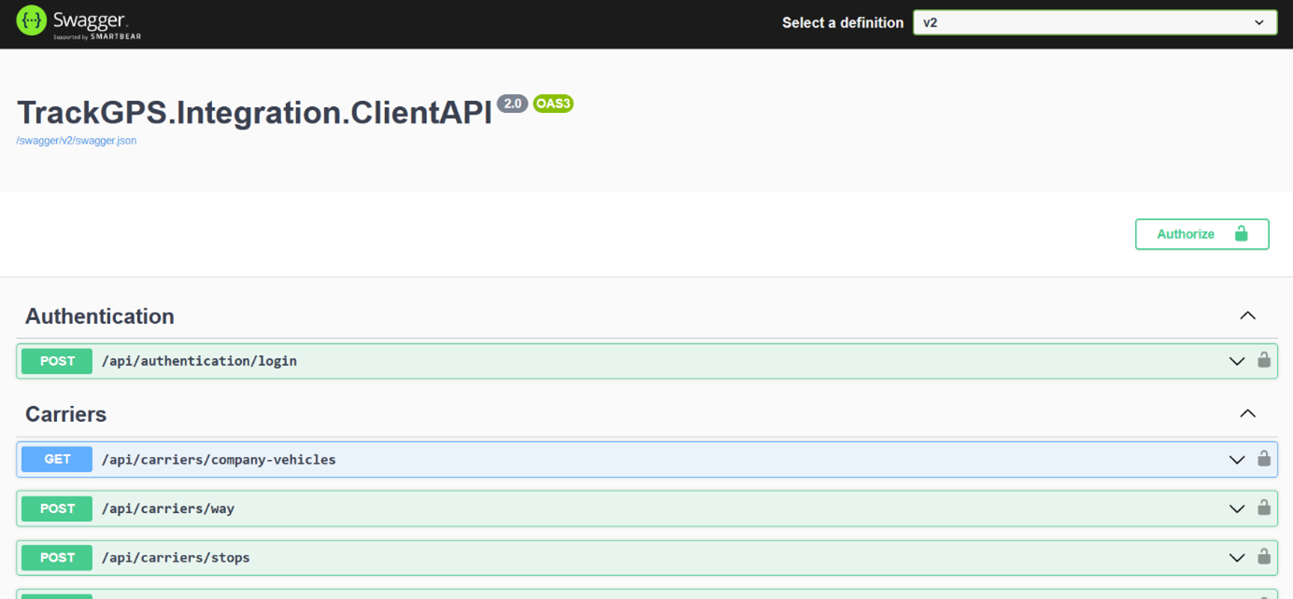Click the POST badge for /api/authentication/login
The image size is (1293, 599).
(57, 361)
